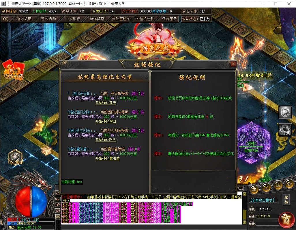Click the 战斗状态 已脱战 status
The image size is (296, 230).
click(196, 19)
